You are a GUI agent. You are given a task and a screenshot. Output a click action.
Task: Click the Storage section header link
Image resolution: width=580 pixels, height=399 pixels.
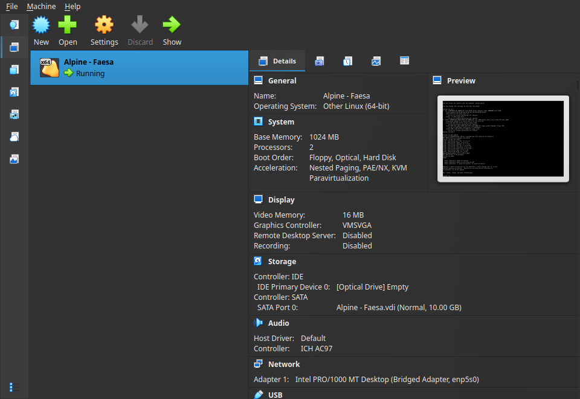282,262
